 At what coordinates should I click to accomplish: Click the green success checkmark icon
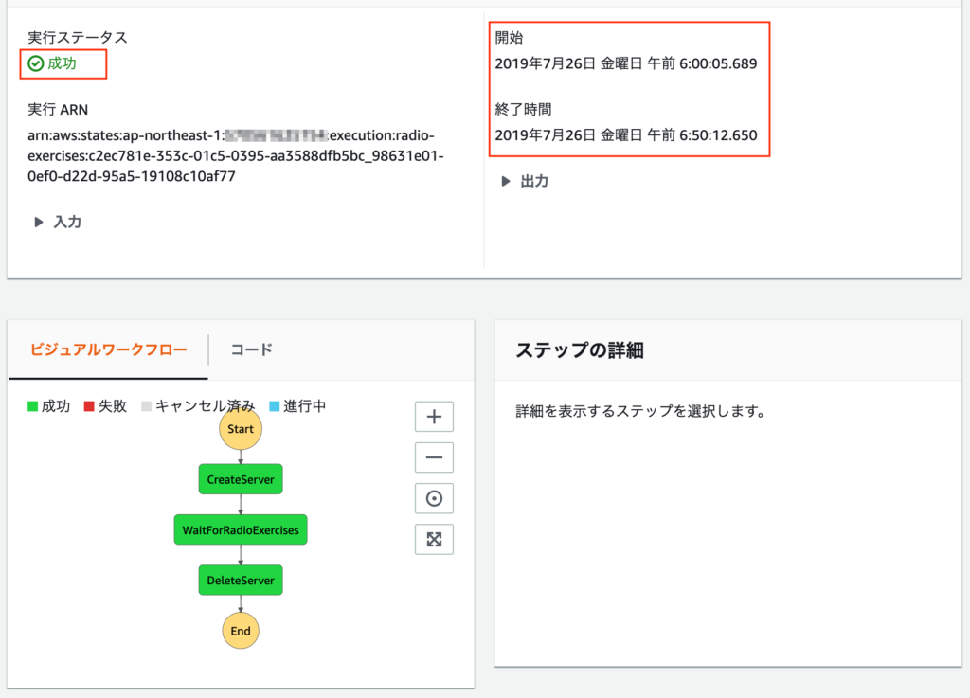tap(36, 64)
